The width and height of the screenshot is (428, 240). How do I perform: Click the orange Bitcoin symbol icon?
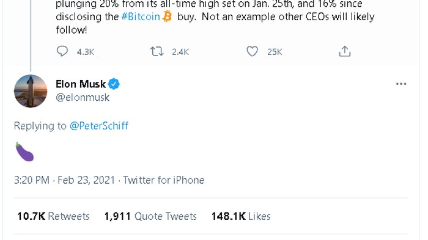pos(167,16)
